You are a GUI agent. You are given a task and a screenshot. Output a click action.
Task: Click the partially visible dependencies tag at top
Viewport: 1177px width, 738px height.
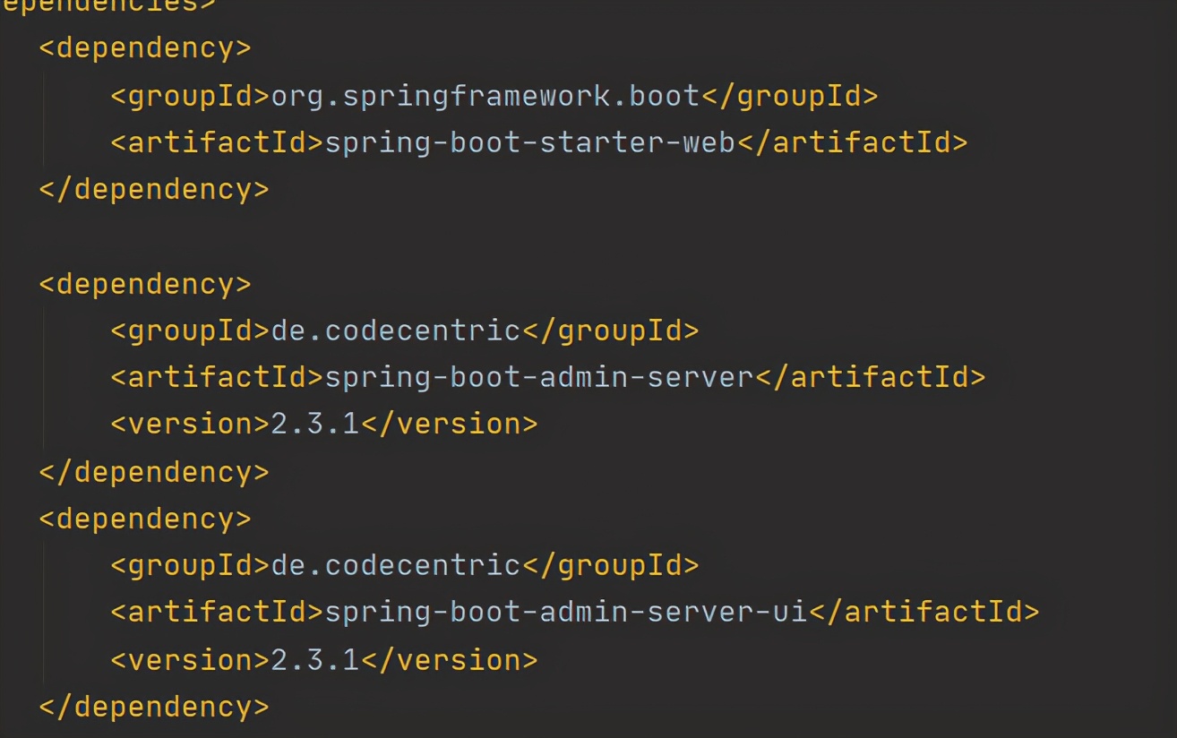107,5
